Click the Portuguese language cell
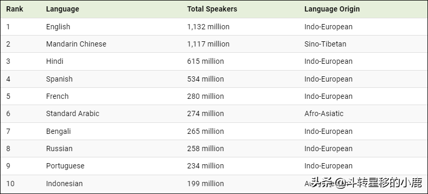This screenshot has height=194, width=428. click(65, 166)
